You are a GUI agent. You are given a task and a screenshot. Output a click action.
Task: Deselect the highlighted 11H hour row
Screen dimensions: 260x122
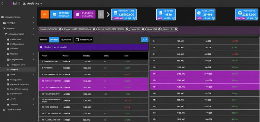pos(205,74)
